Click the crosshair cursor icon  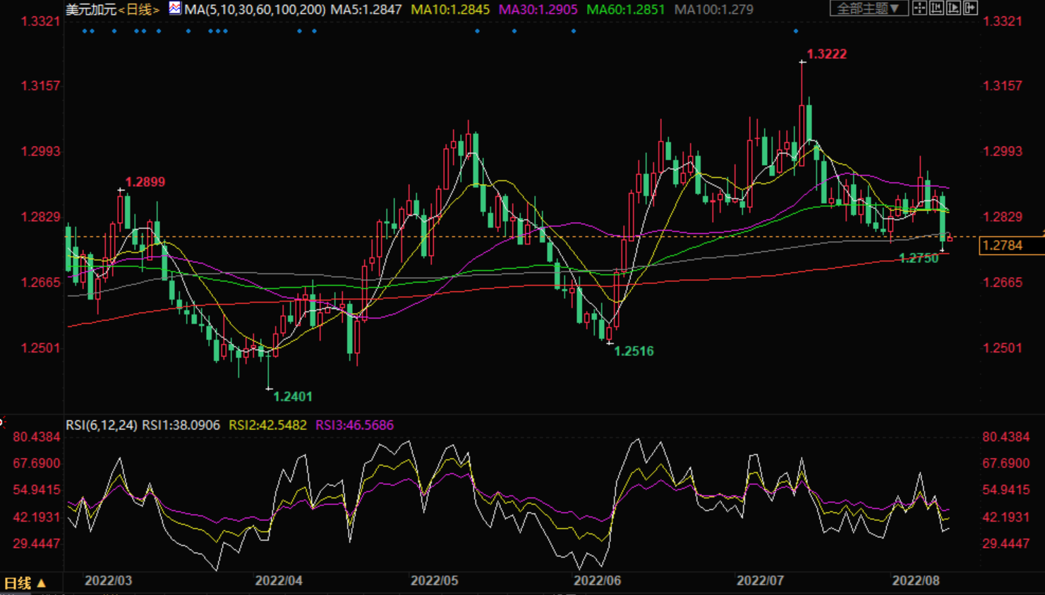tap(919, 8)
